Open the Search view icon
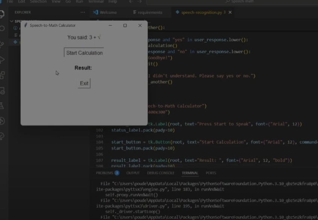This screenshot has height=220, width=318. tap(2, 28)
